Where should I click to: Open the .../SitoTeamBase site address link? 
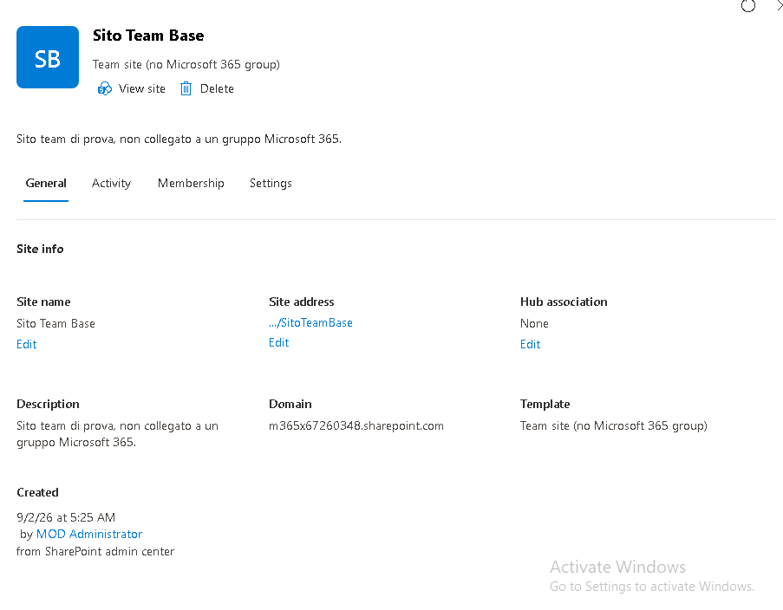pos(310,323)
